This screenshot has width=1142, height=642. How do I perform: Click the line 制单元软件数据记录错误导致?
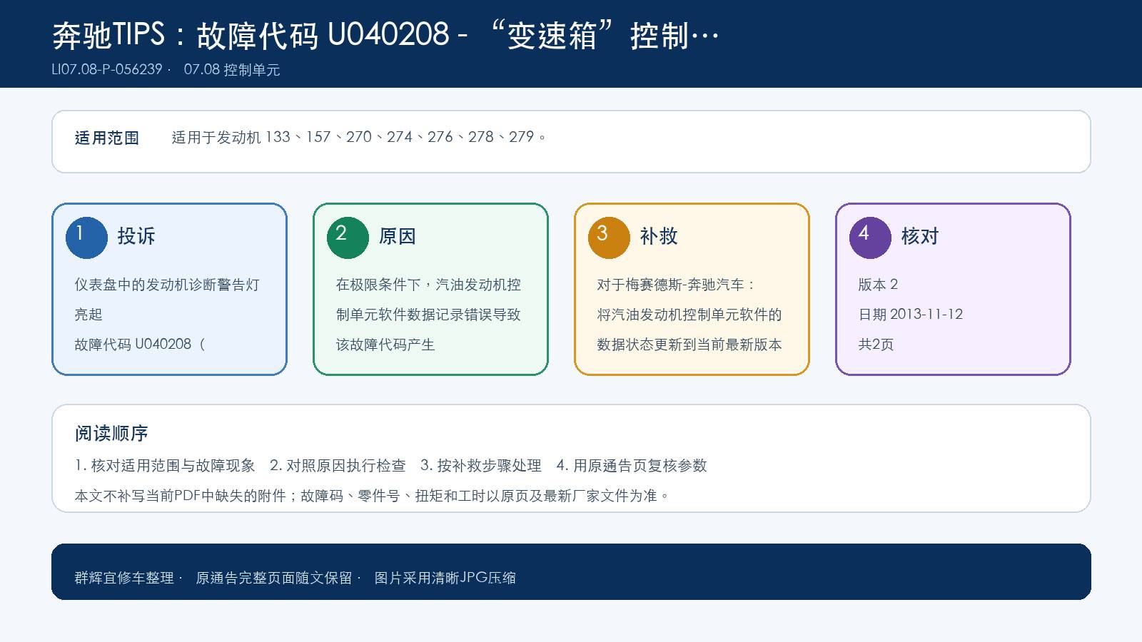[428, 315]
